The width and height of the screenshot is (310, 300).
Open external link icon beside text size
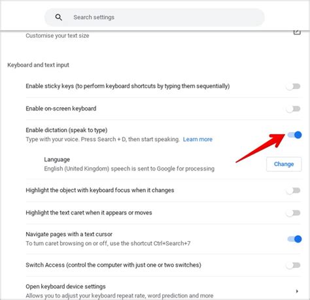[297, 32]
